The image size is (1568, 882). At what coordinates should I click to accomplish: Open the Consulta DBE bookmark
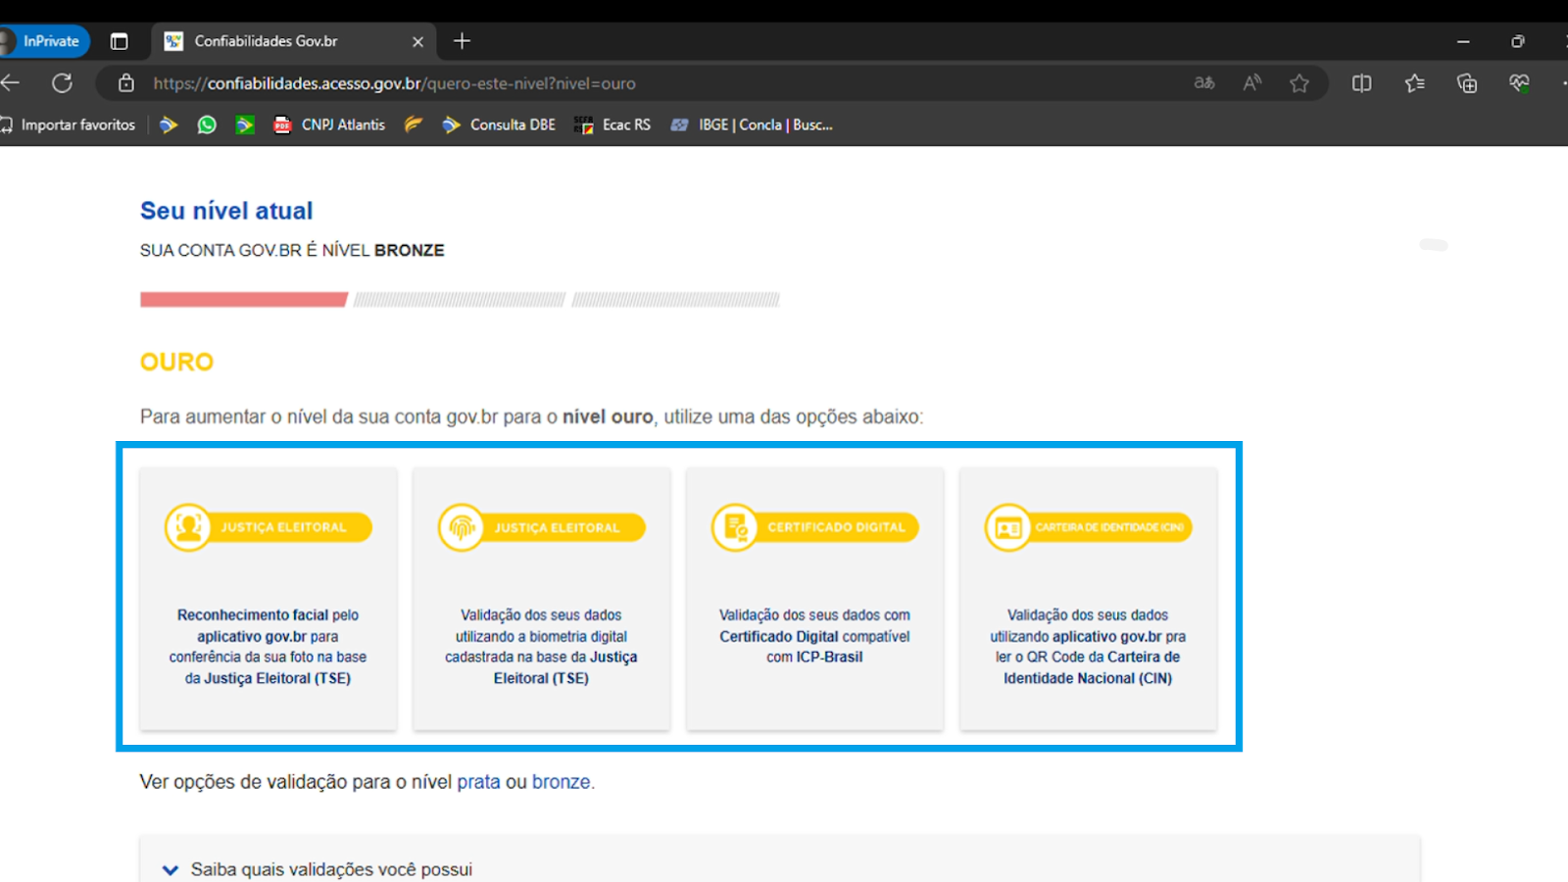click(499, 124)
